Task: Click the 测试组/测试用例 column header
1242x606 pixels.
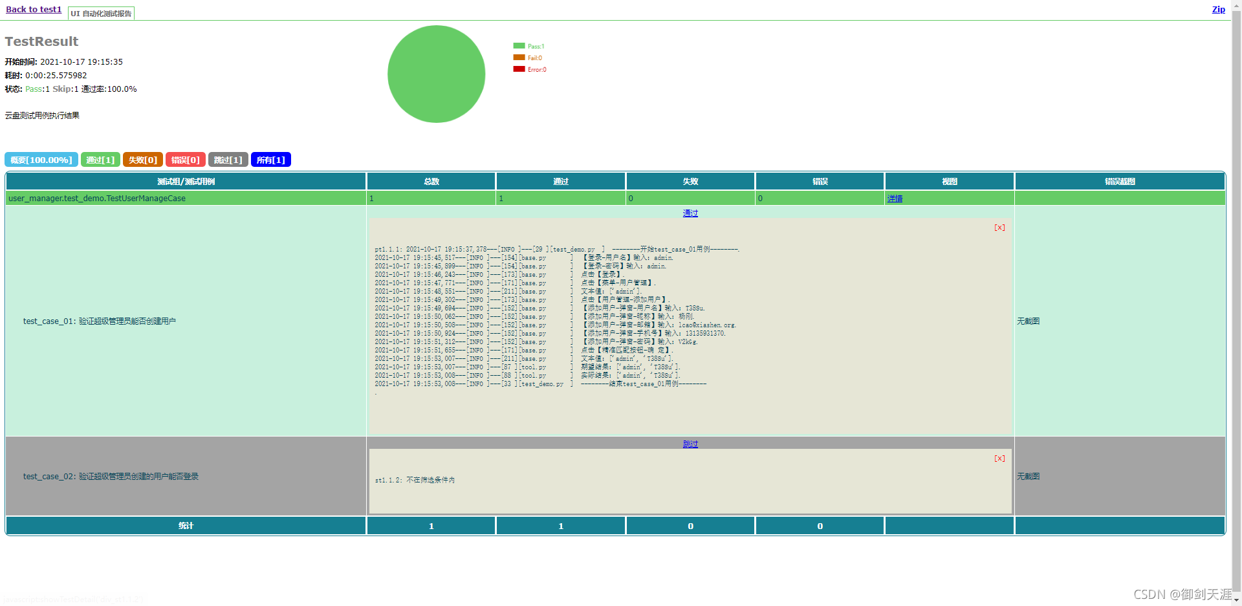Action: coord(186,182)
